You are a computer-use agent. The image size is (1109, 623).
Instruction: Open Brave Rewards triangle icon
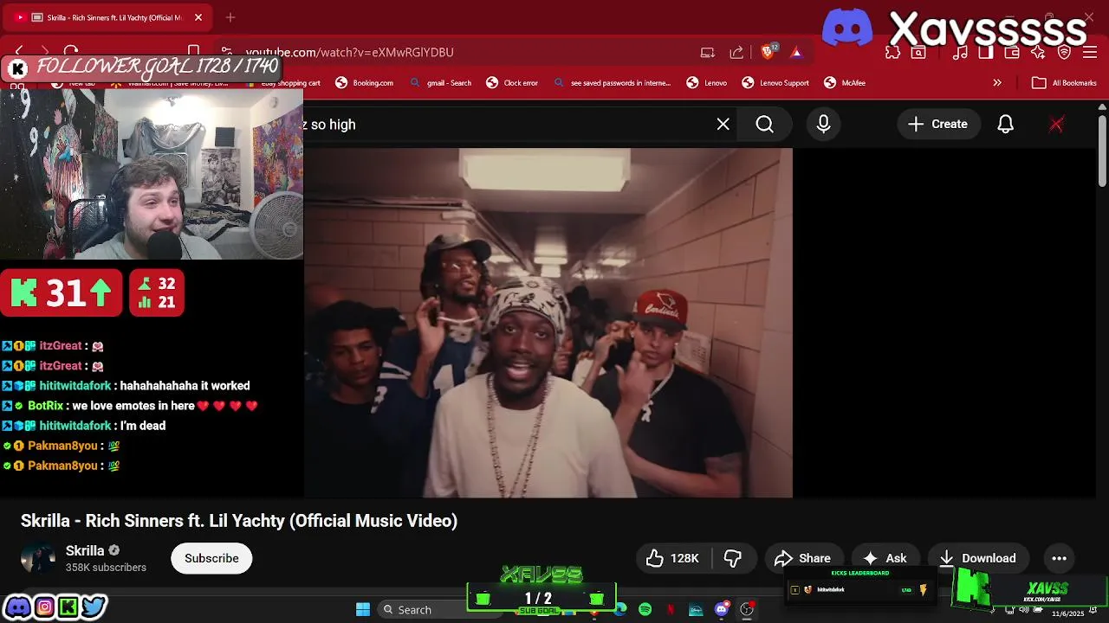pos(795,52)
